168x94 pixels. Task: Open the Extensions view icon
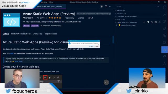pos(165,36)
